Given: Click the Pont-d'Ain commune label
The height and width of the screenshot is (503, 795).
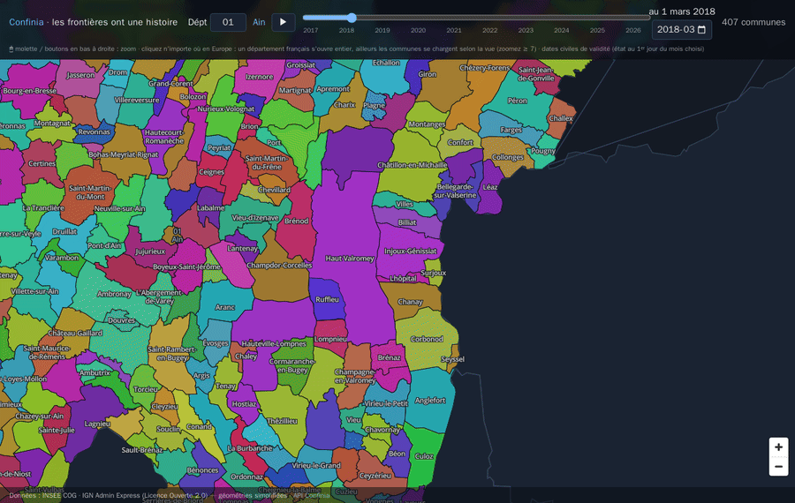Looking at the screenshot, I should click(x=104, y=245).
